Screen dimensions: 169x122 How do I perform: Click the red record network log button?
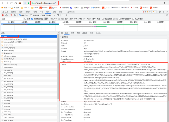3,15
